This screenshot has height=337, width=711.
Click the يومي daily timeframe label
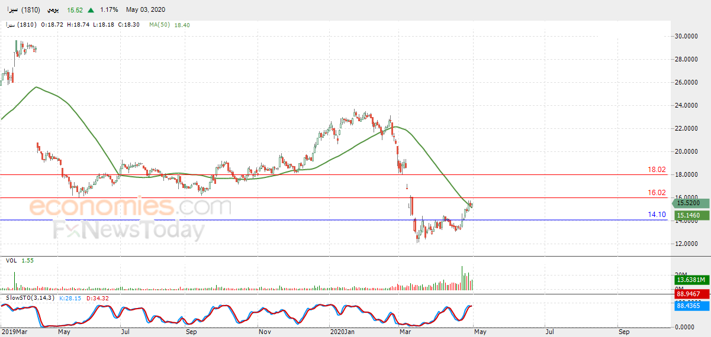[x=52, y=10]
